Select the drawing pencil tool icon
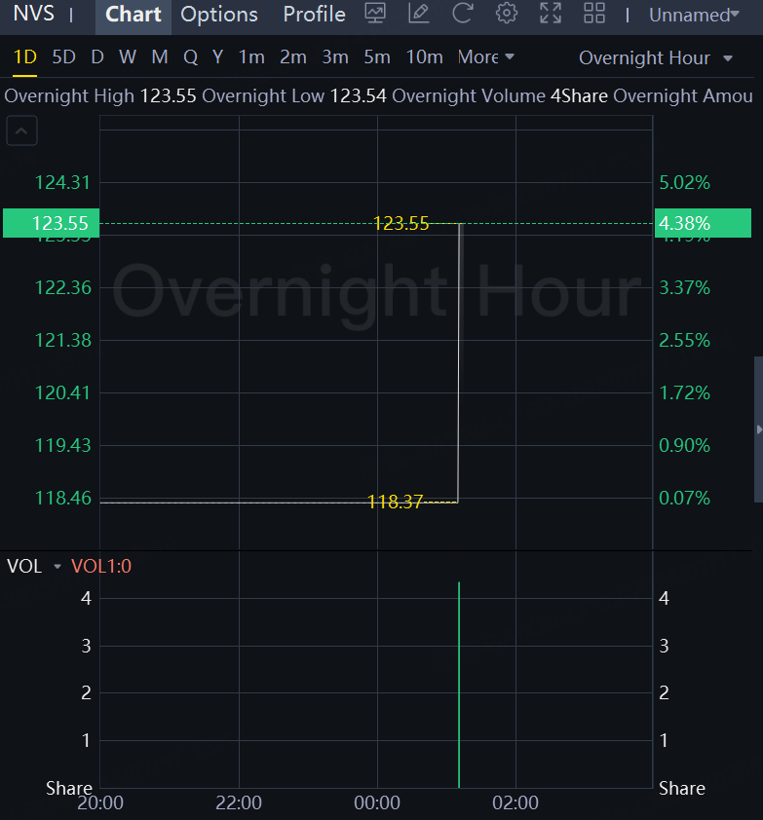This screenshot has height=820, width=763. (x=418, y=14)
